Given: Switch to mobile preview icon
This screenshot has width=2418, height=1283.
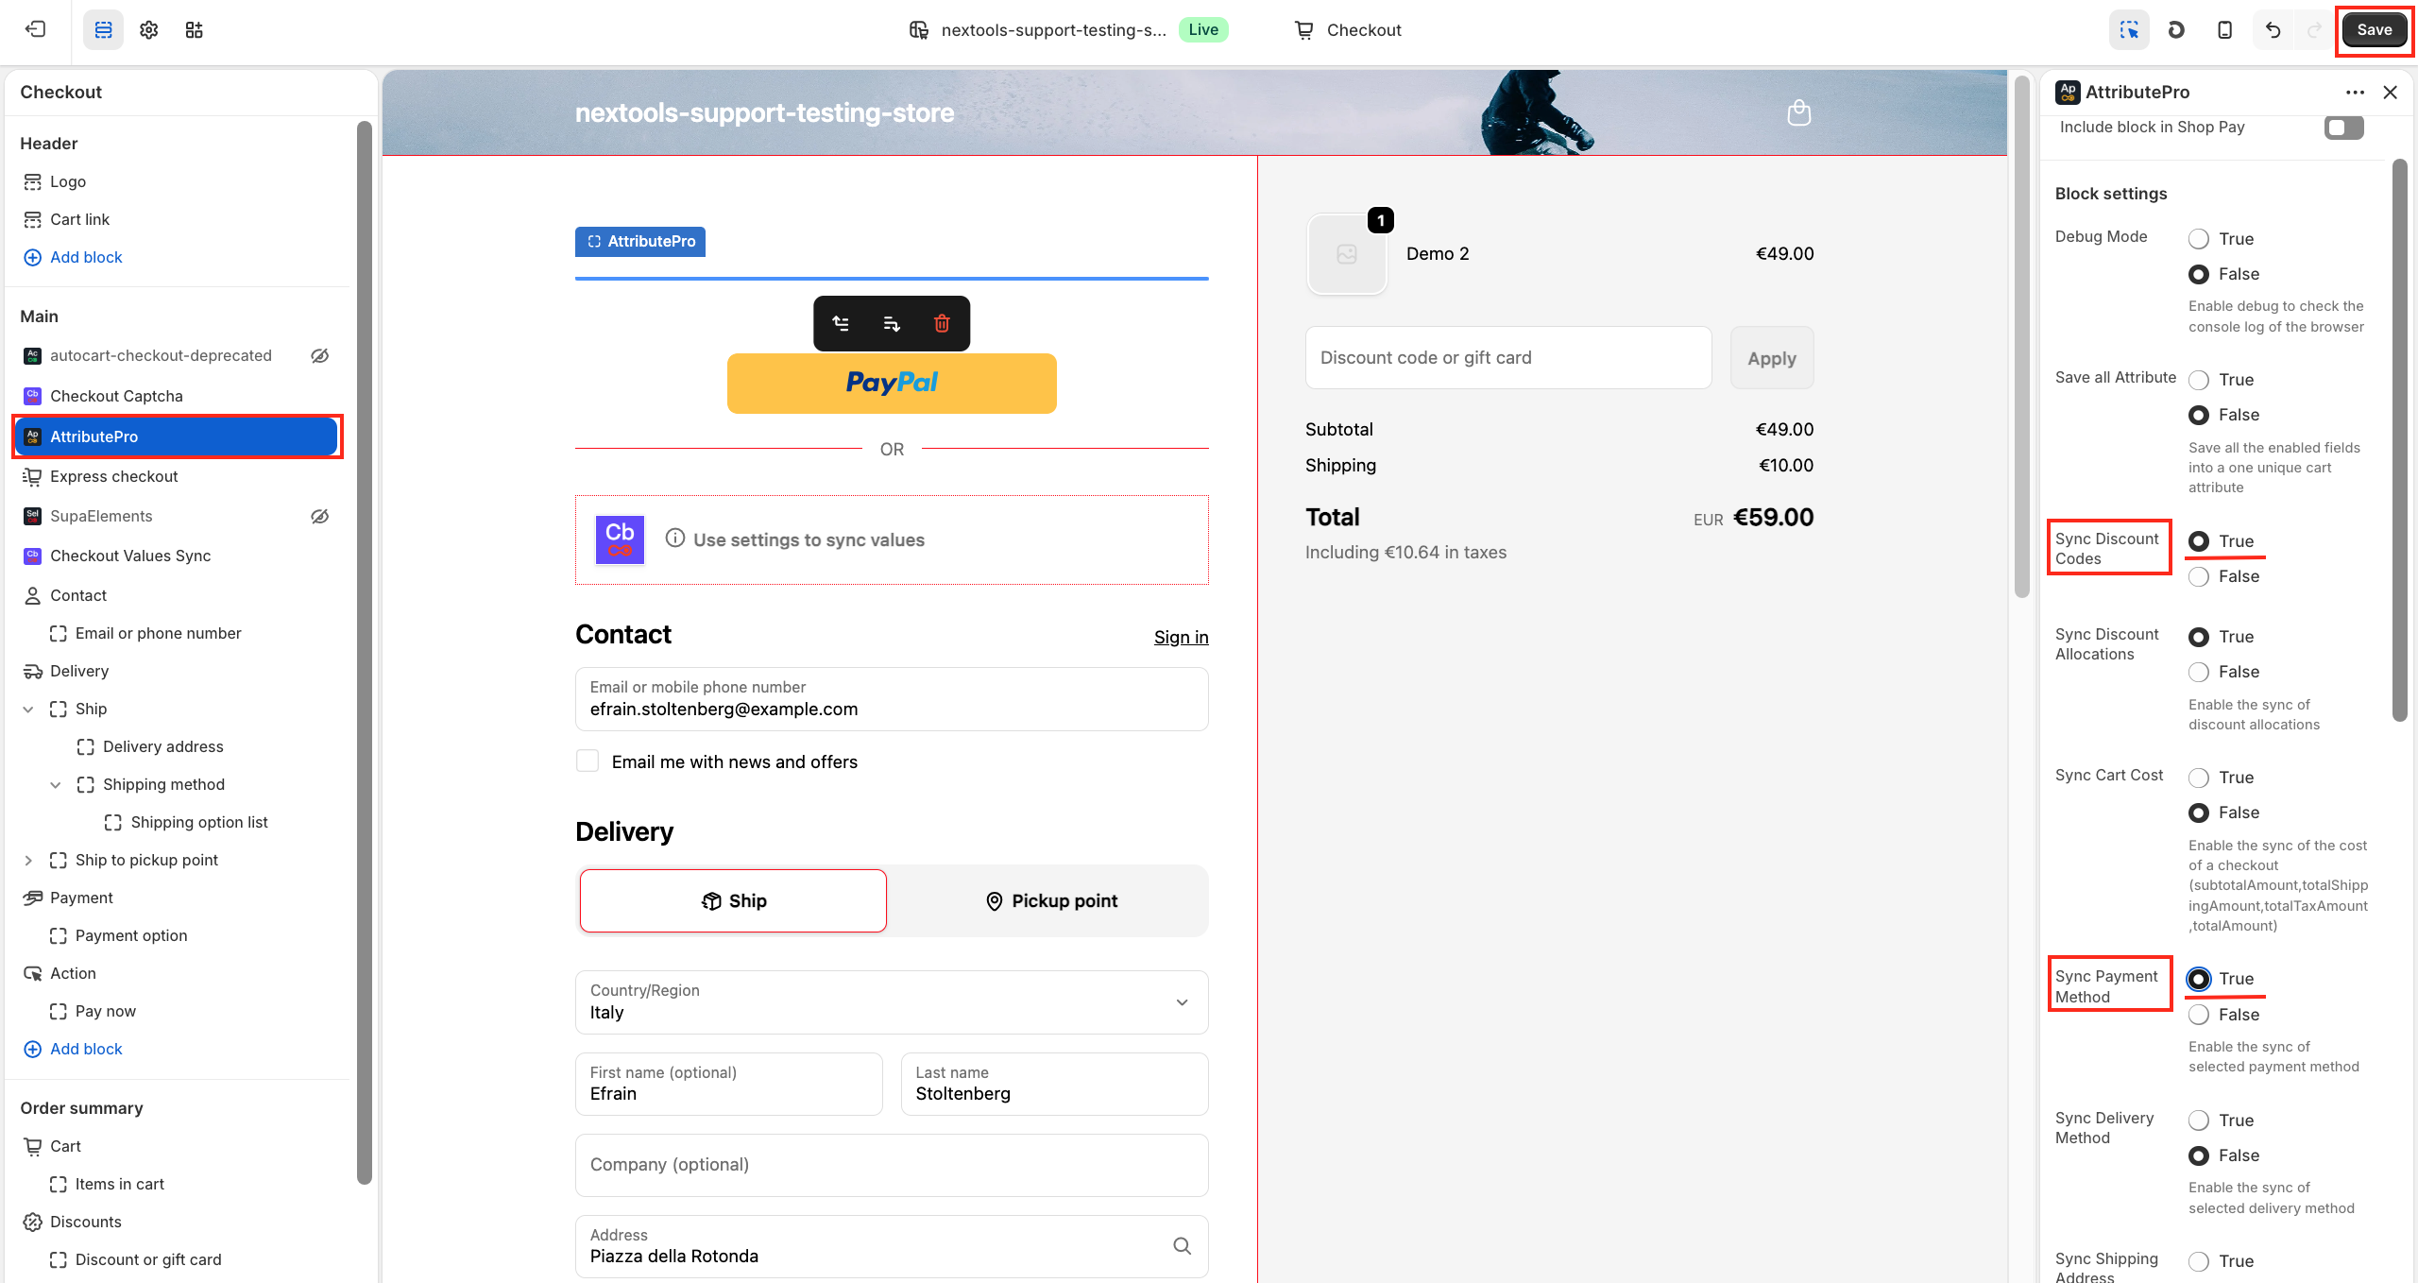Looking at the screenshot, I should (2224, 30).
